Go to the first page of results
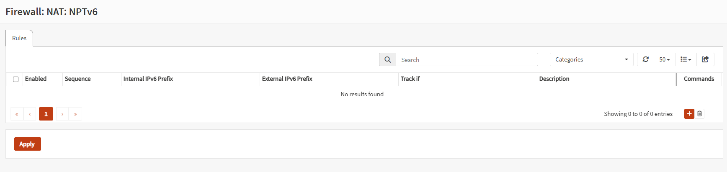The height and width of the screenshot is (172, 727). [17, 114]
